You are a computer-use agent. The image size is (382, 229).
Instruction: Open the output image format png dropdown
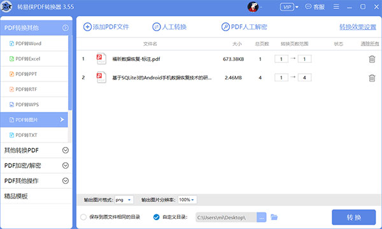124,200
